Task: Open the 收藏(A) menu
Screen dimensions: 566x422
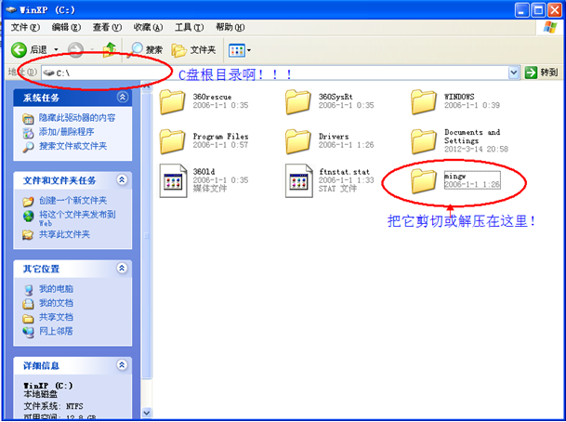Action: point(148,28)
